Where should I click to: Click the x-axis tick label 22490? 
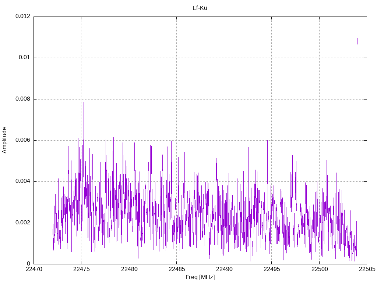[x=224, y=269]
